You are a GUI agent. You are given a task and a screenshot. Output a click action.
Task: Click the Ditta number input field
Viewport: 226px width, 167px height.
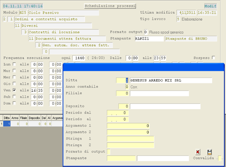click(122, 80)
